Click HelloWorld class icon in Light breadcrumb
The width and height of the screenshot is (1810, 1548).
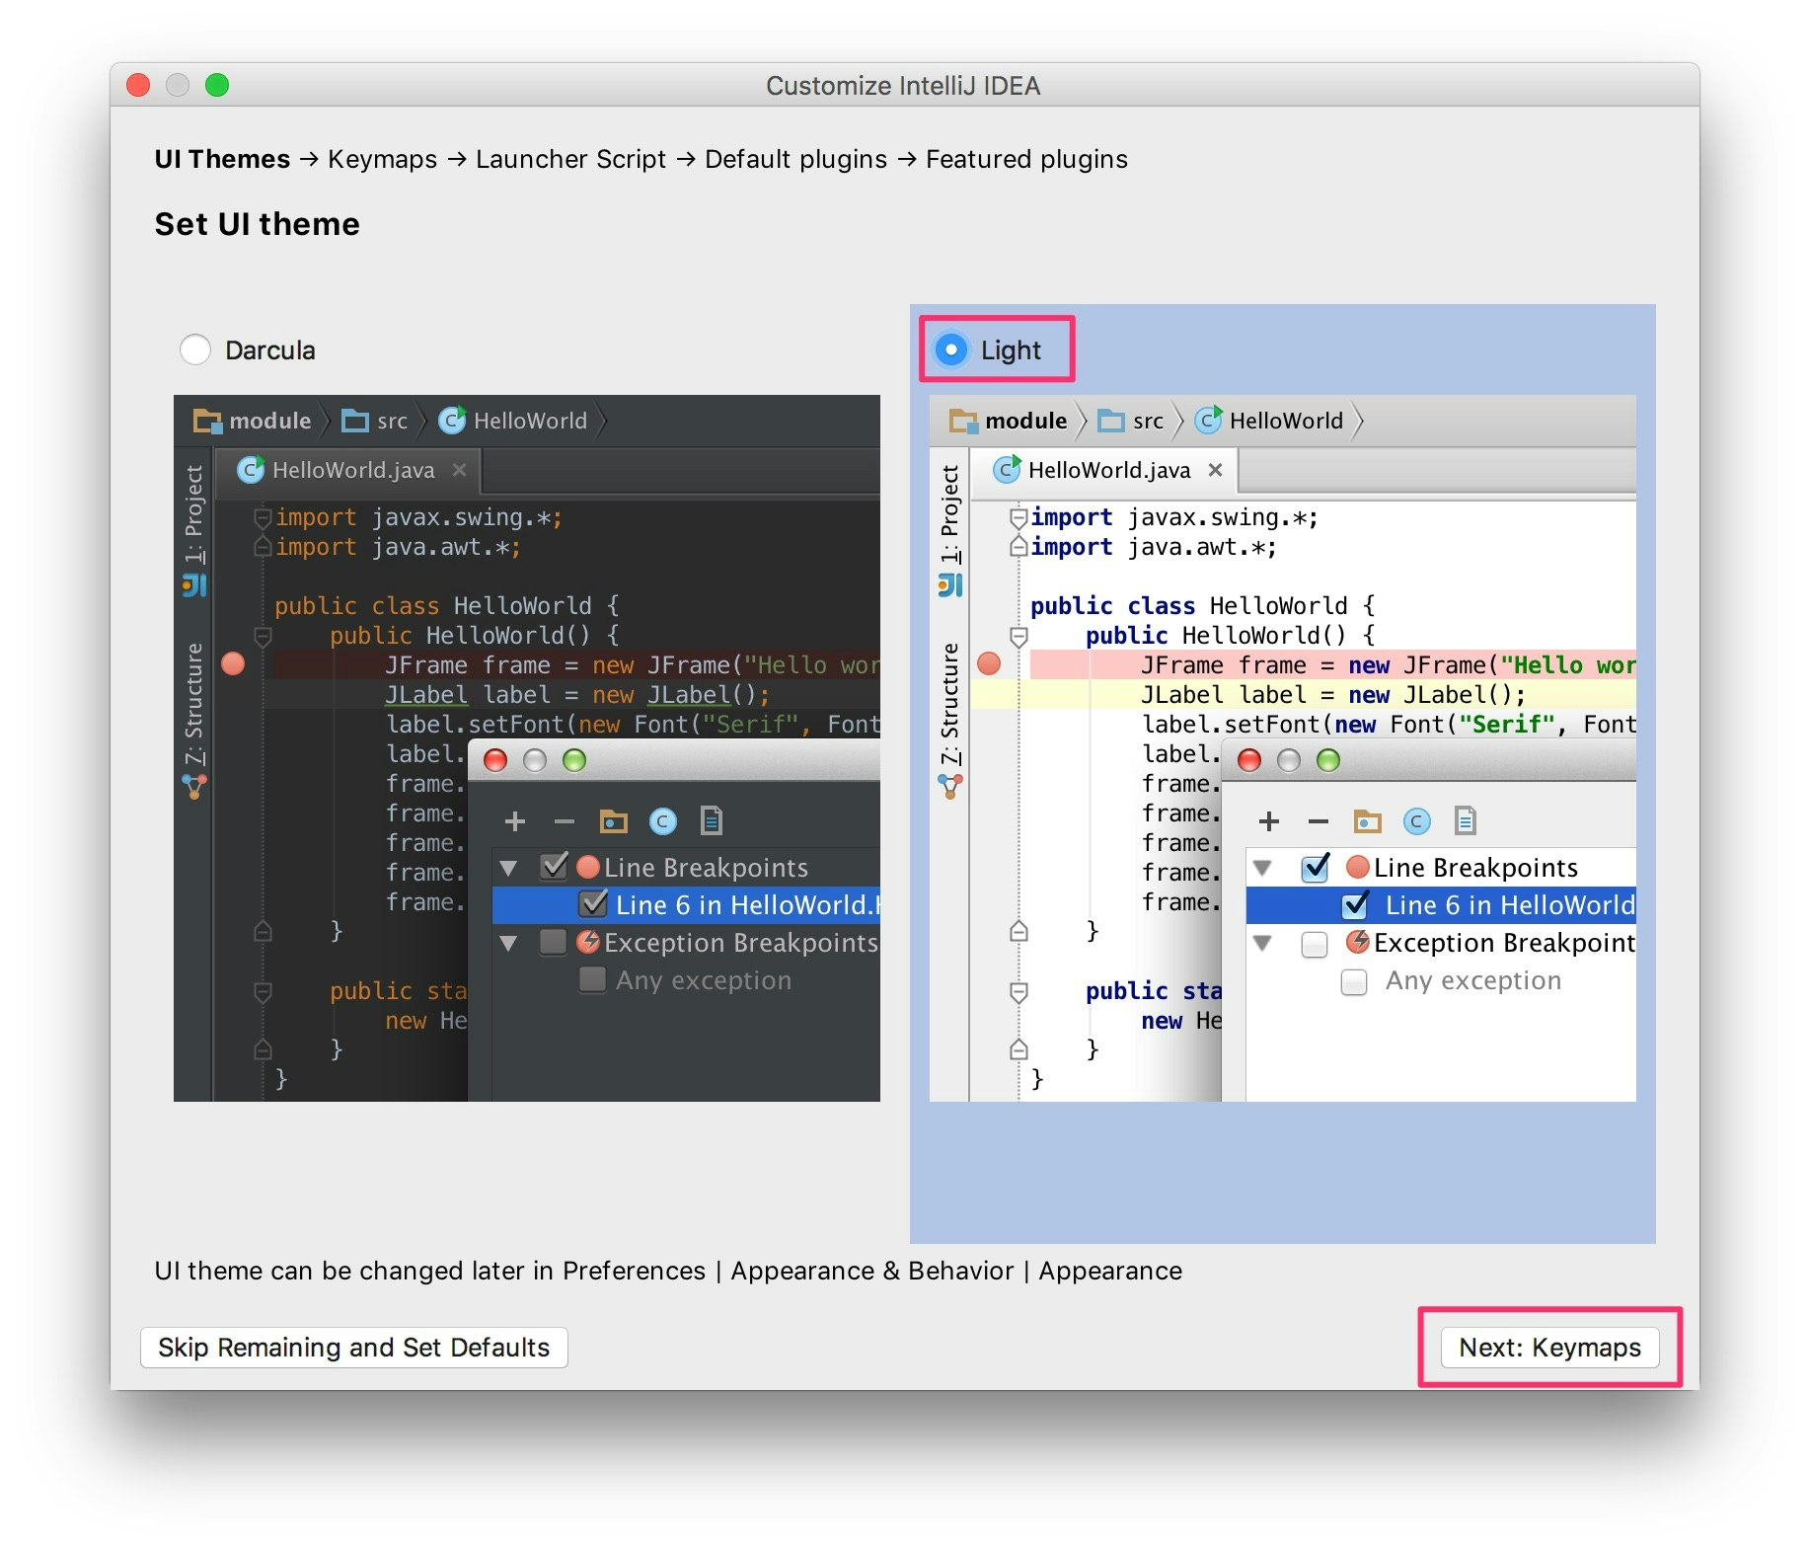(x=1208, y=421)
